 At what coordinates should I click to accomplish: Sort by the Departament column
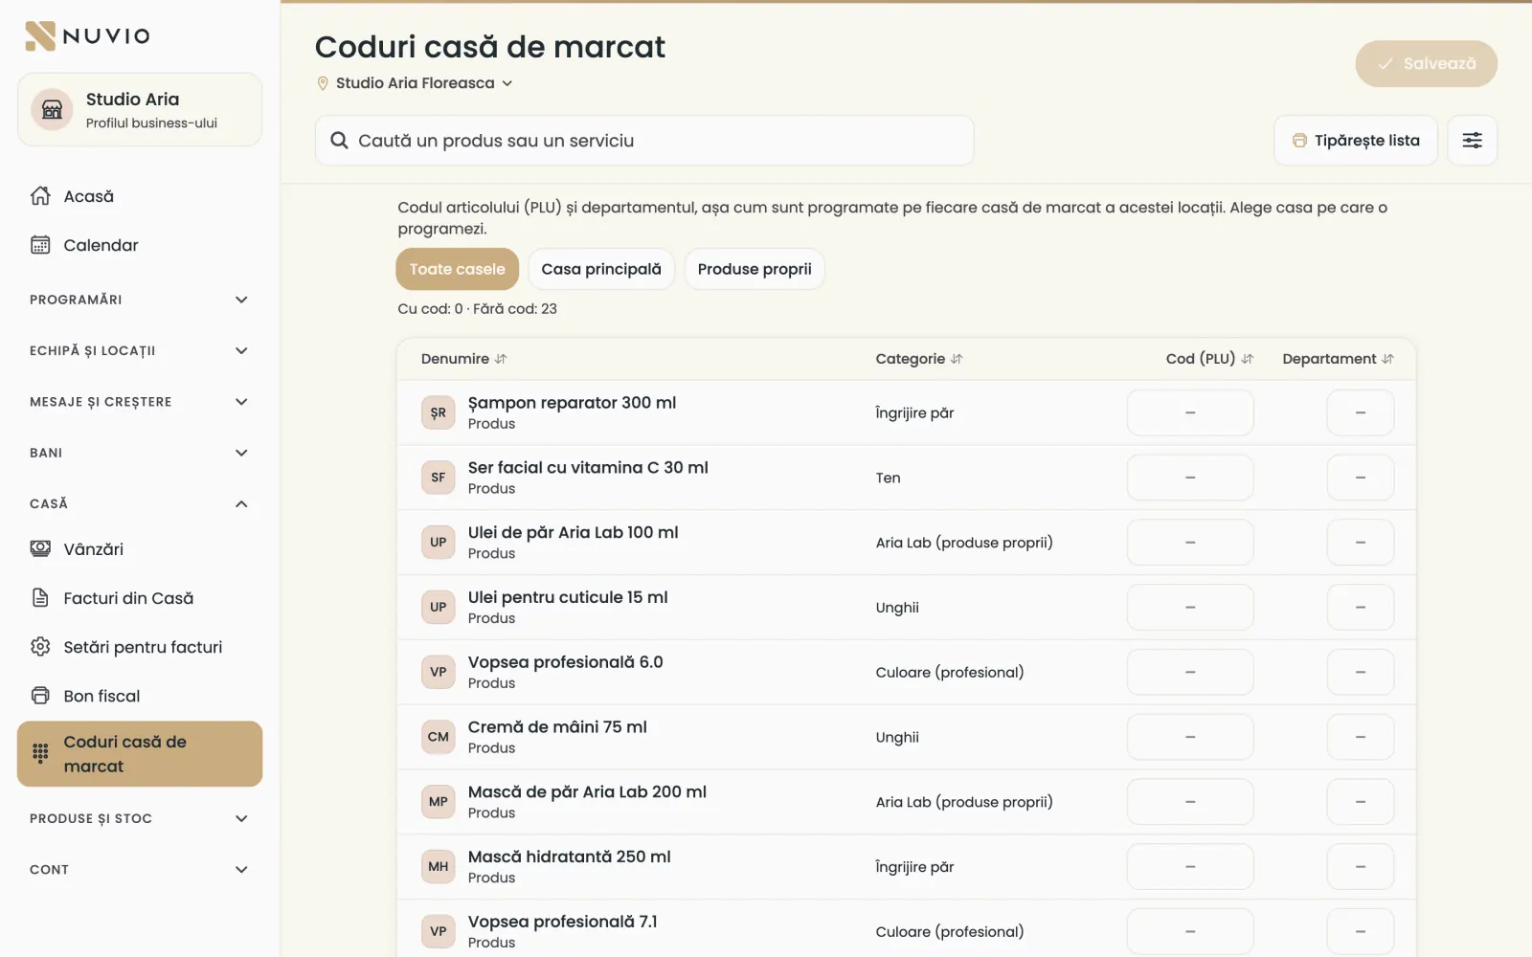(x=1338, y=359)
